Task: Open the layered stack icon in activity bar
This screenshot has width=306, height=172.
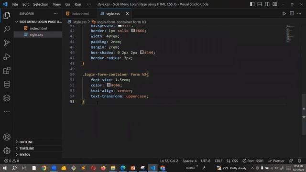Action: (x=7, y=98)
